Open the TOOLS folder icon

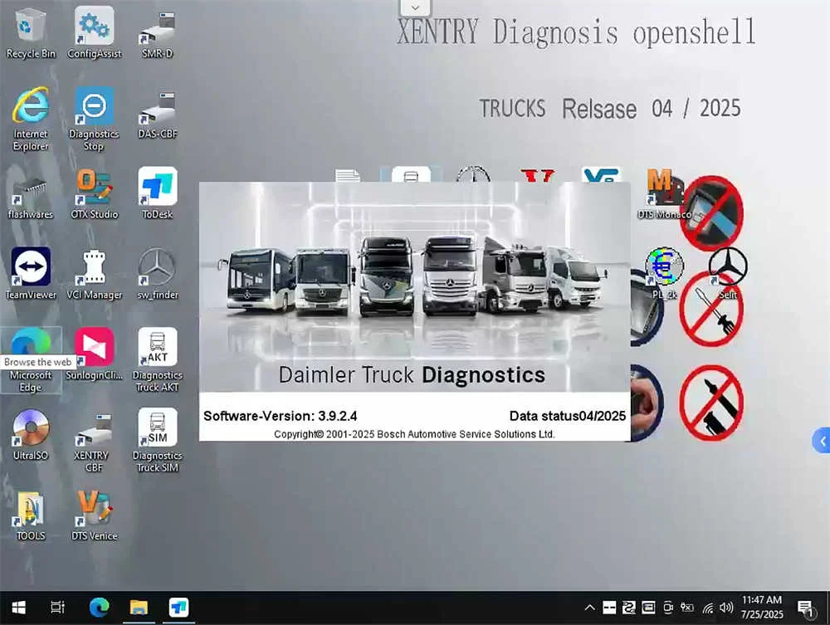pyautogui.click(x=31, y=516)
